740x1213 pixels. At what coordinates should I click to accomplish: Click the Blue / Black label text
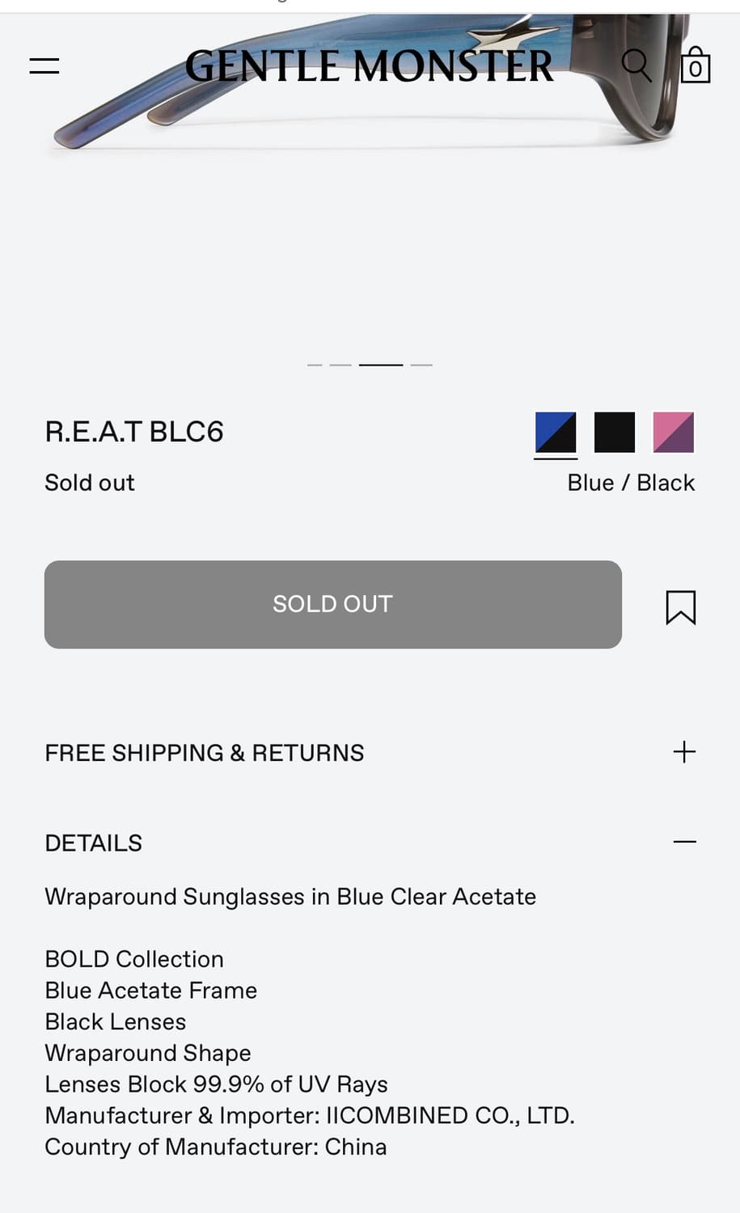click(630, 482)
